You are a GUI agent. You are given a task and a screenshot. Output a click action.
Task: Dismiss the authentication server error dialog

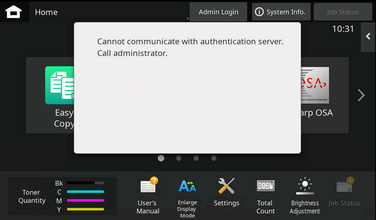[187, 87]
